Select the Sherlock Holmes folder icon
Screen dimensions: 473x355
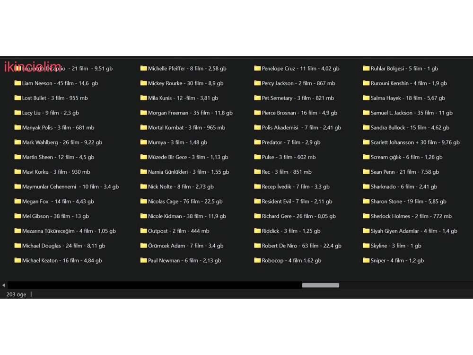tap(366, 216)
